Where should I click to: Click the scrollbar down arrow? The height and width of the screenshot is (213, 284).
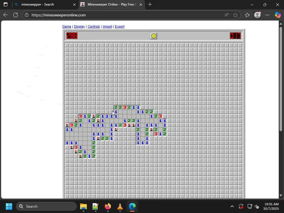point(281,196)
